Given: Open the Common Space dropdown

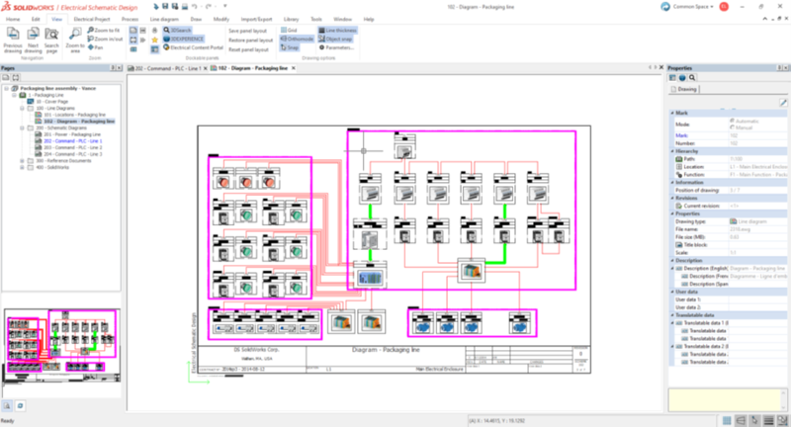Looking at the screenshot, I should click(693, 7).
